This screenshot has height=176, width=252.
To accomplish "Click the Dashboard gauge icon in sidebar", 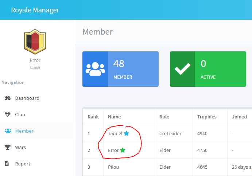I will (8, 98).
